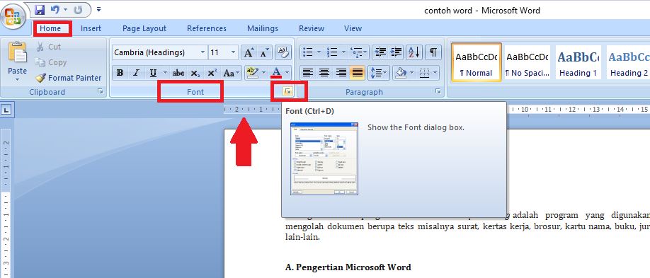This screenshot has height=278, width=650.
Task: Toggle subscript formatting
Action: [x=195, y=74]
